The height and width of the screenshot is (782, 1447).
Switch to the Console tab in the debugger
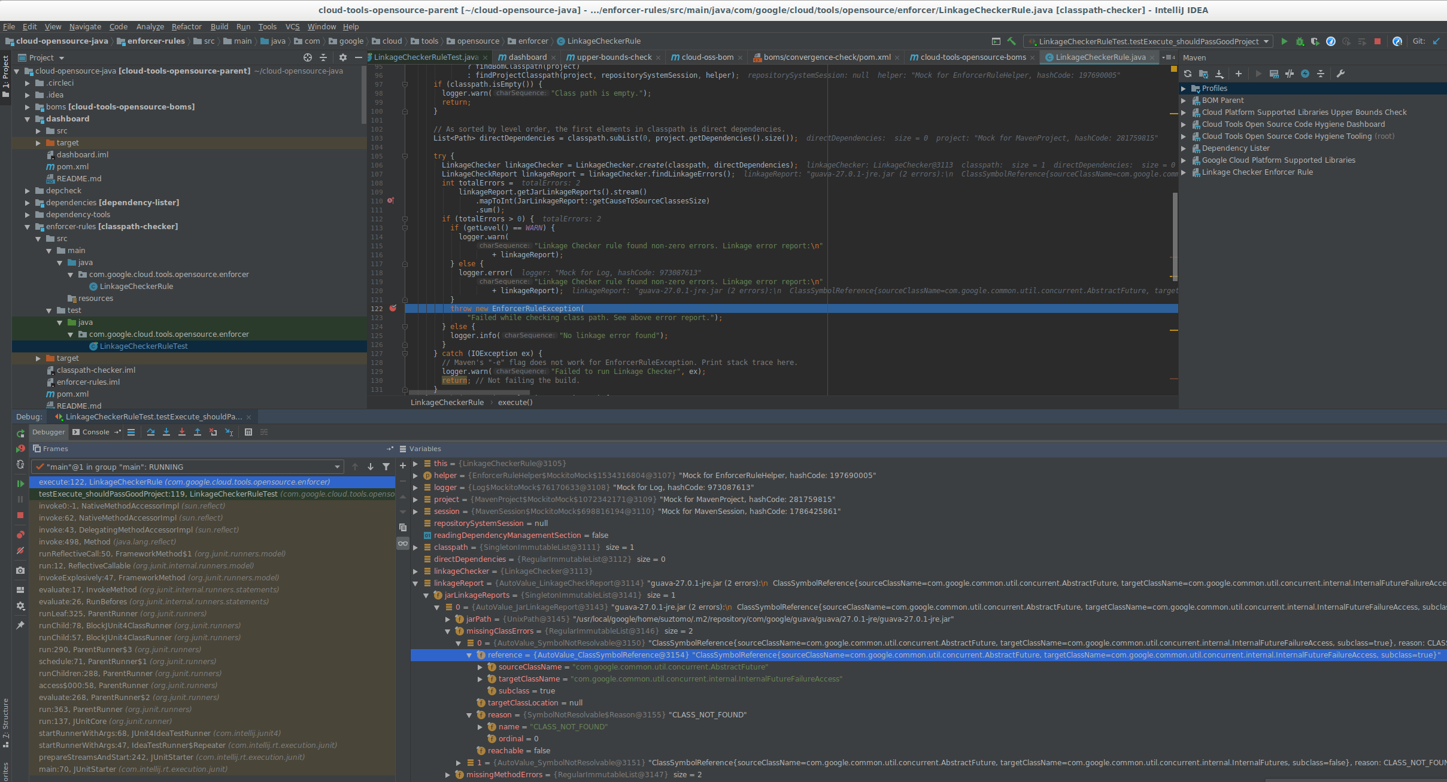(x=96, y=432)
